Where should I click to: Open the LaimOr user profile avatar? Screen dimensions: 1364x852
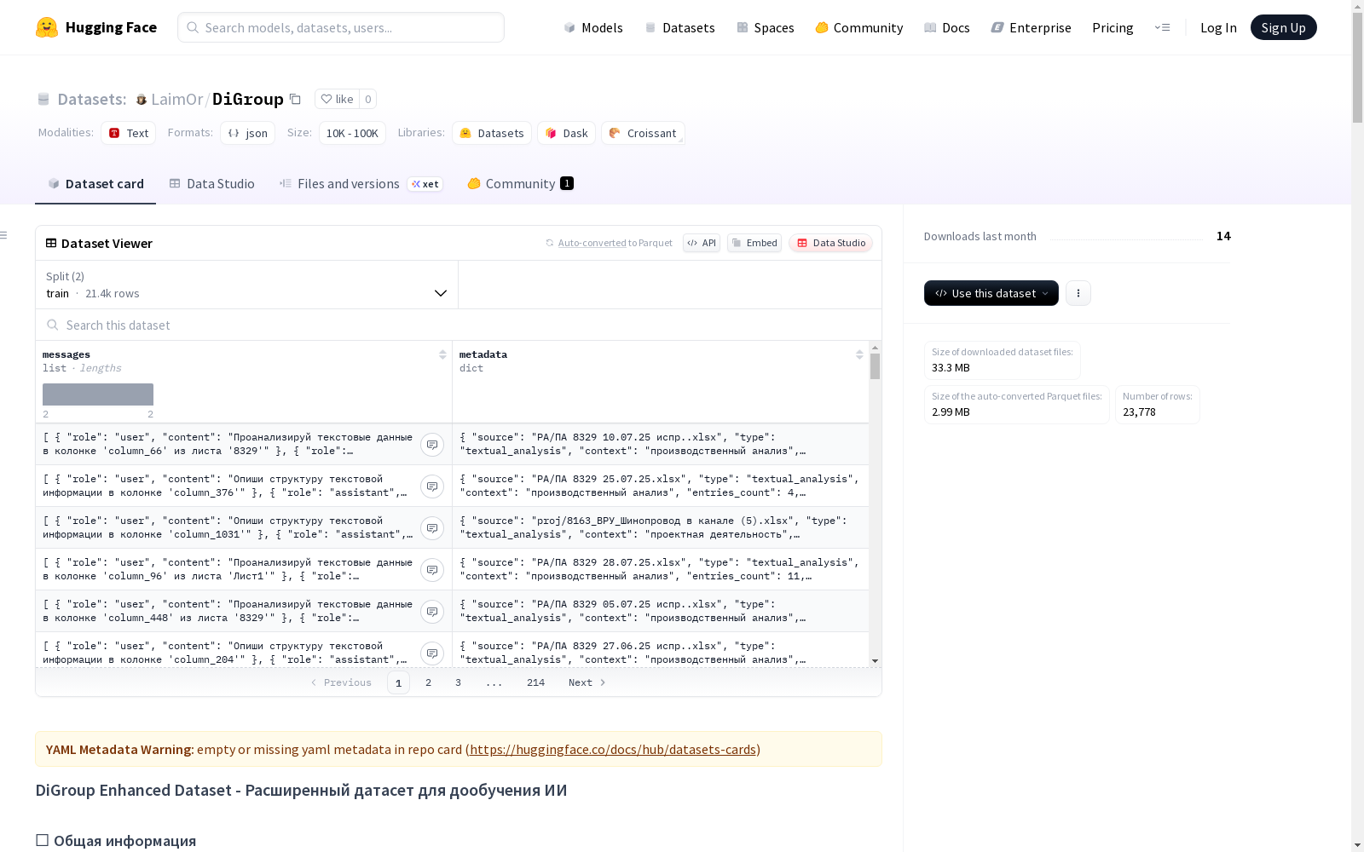142,100
